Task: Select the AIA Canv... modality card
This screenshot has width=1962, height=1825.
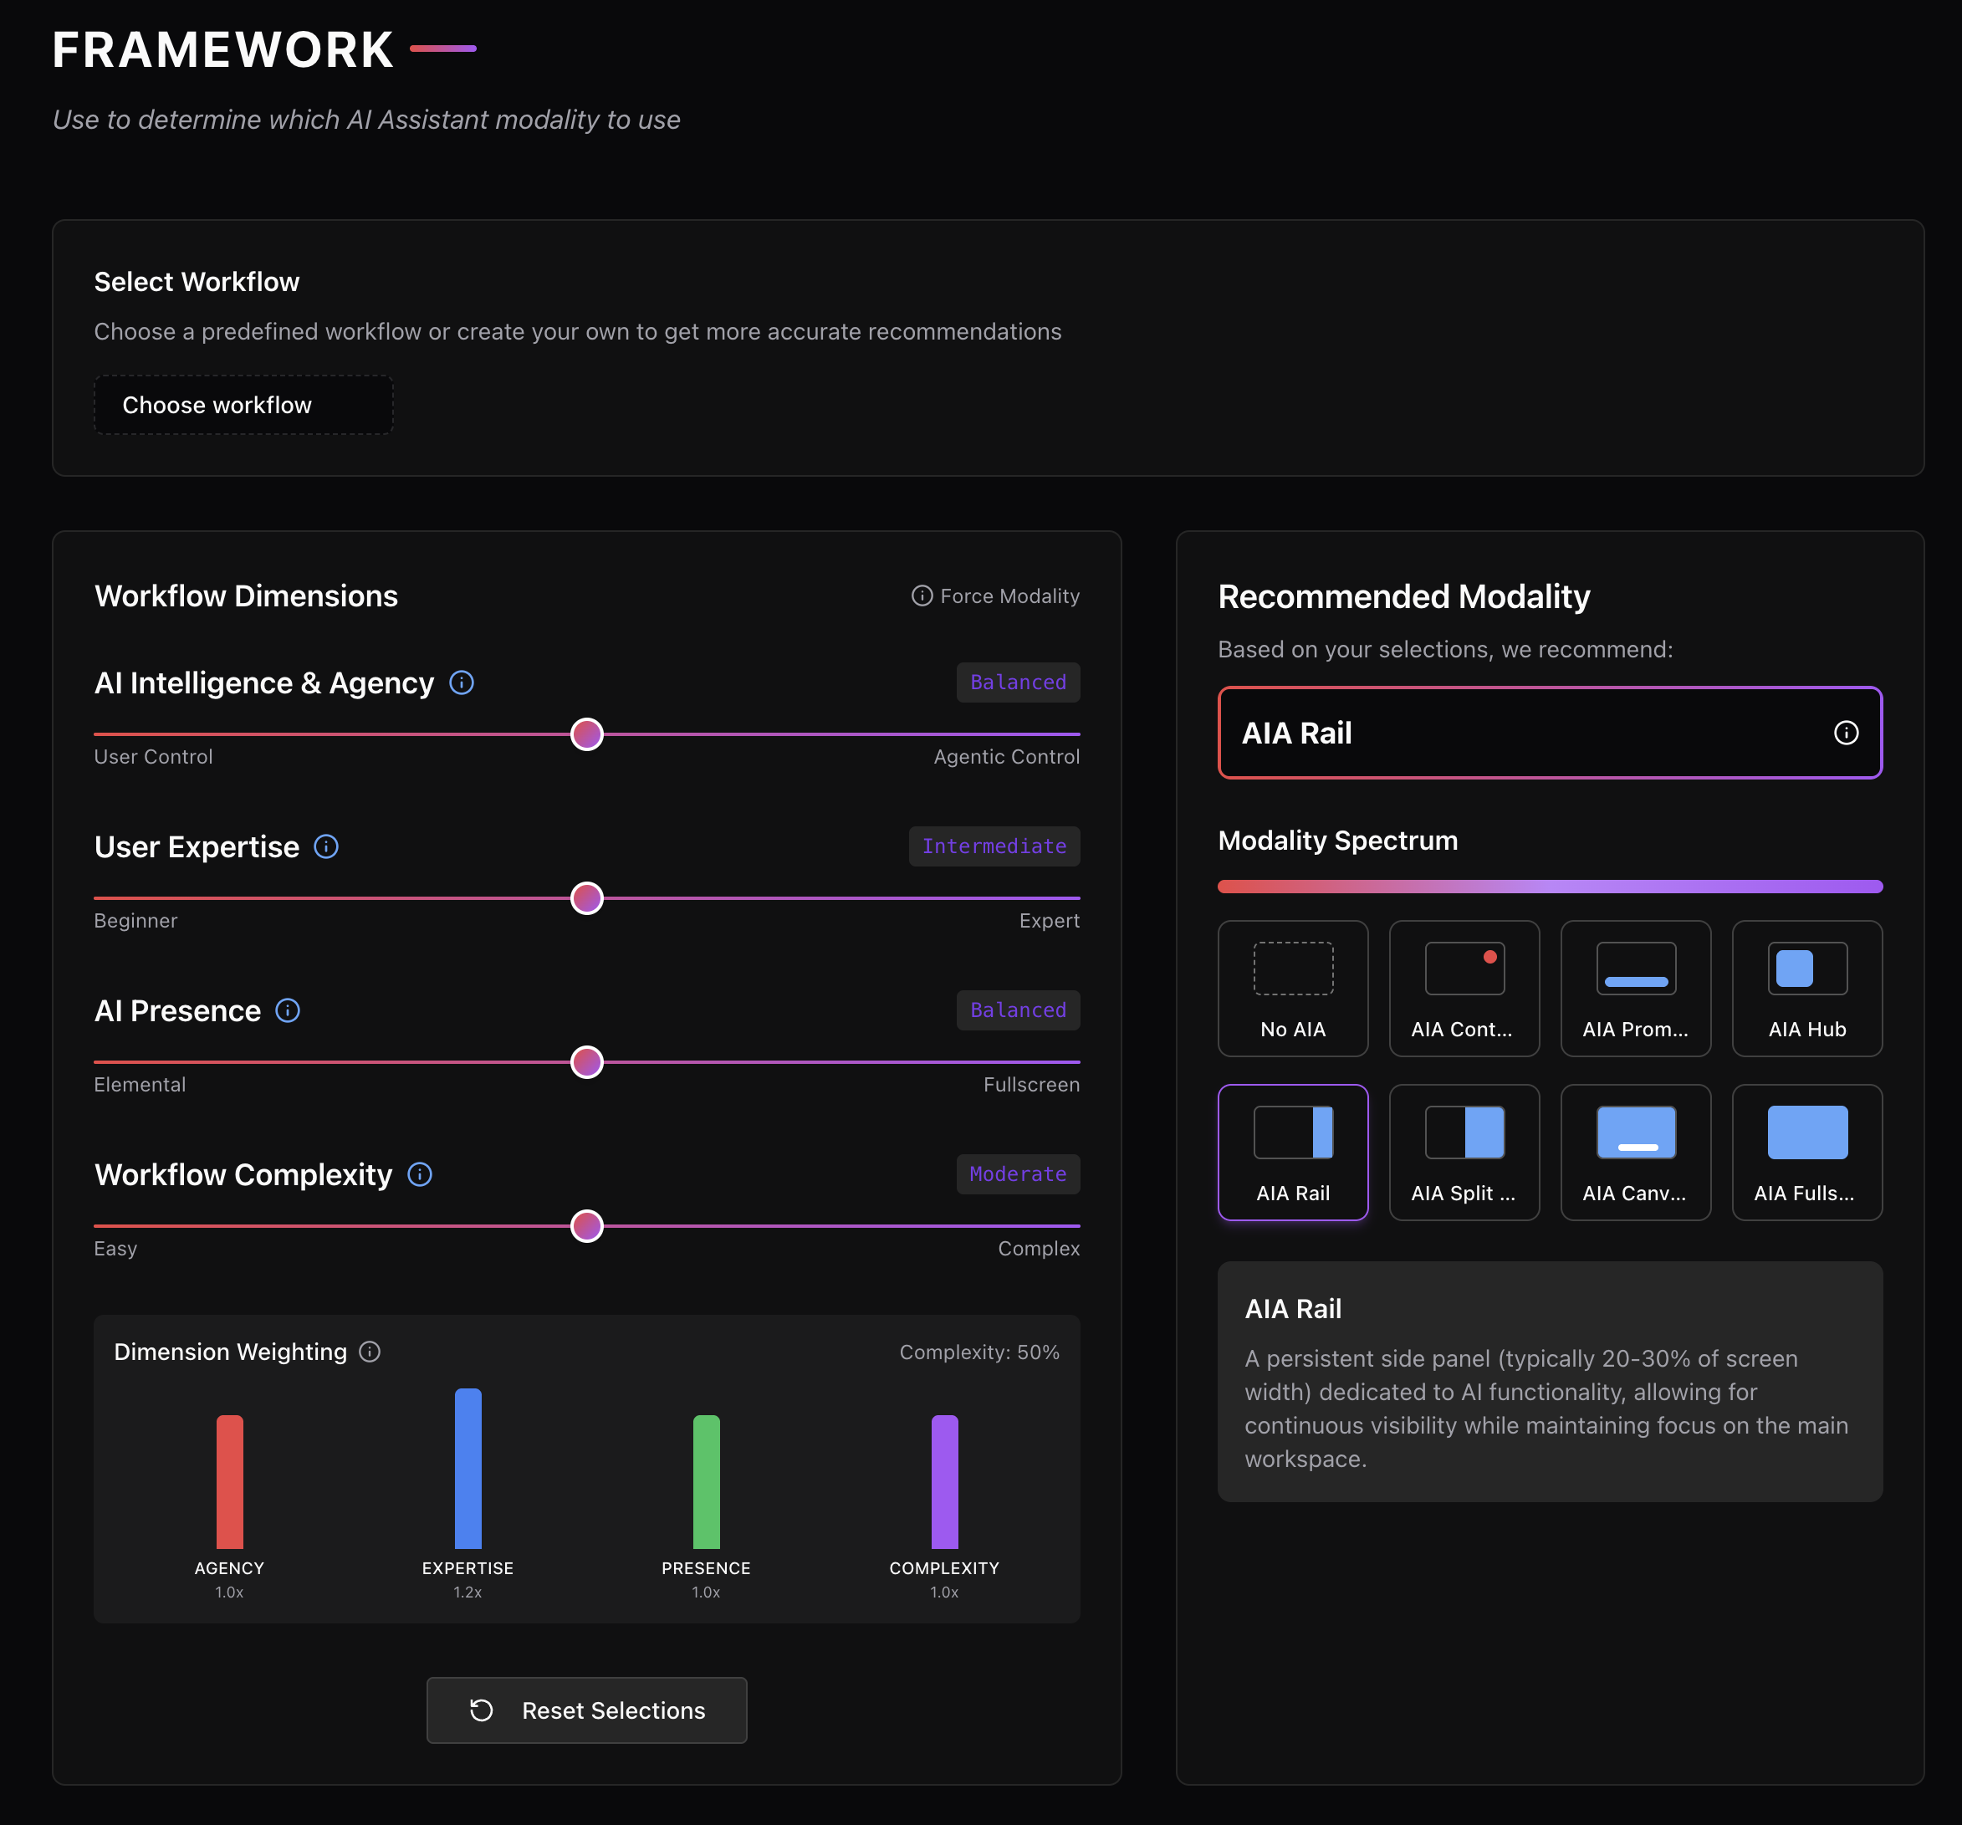Action: [1635, 1152]
